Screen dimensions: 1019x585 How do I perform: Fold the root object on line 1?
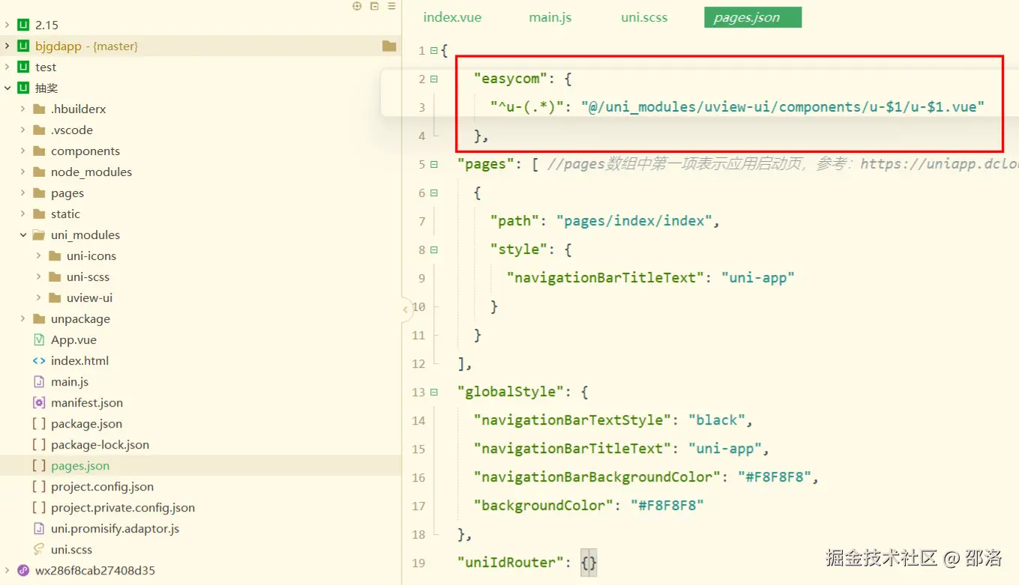click(x=434, y=51)
